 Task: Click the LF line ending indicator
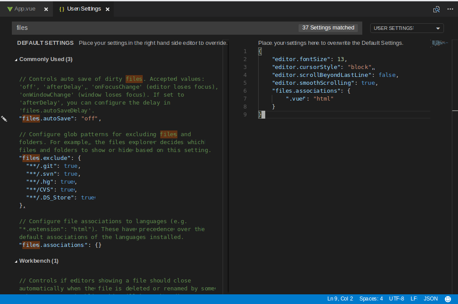click(x=413, y=298)
